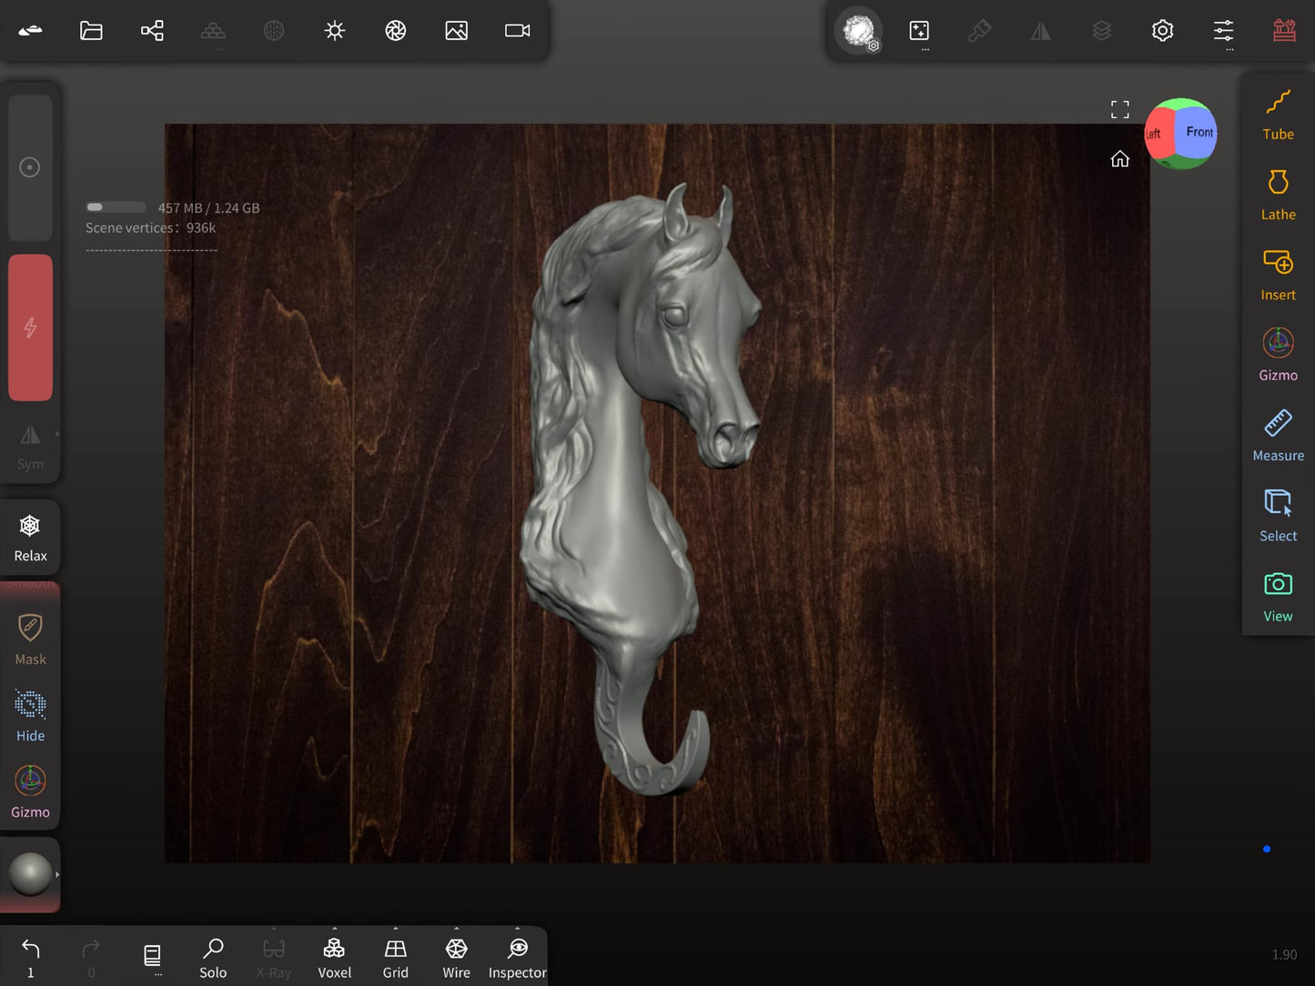Viewport: 1315px width, 986px height.
Task: Pick the Relax brush
Action: coord(30,538)
